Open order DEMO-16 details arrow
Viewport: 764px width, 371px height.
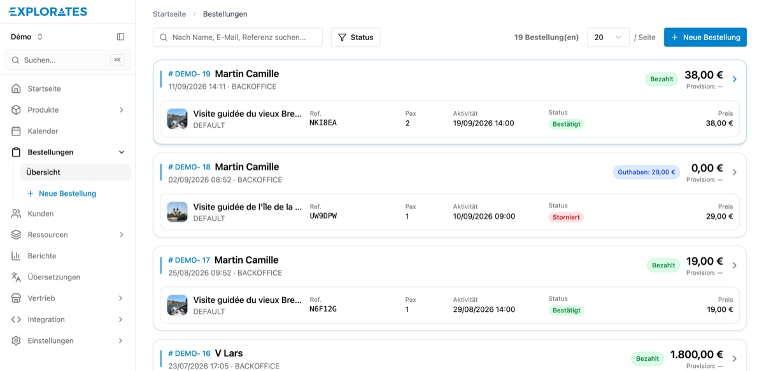[734, 358]
